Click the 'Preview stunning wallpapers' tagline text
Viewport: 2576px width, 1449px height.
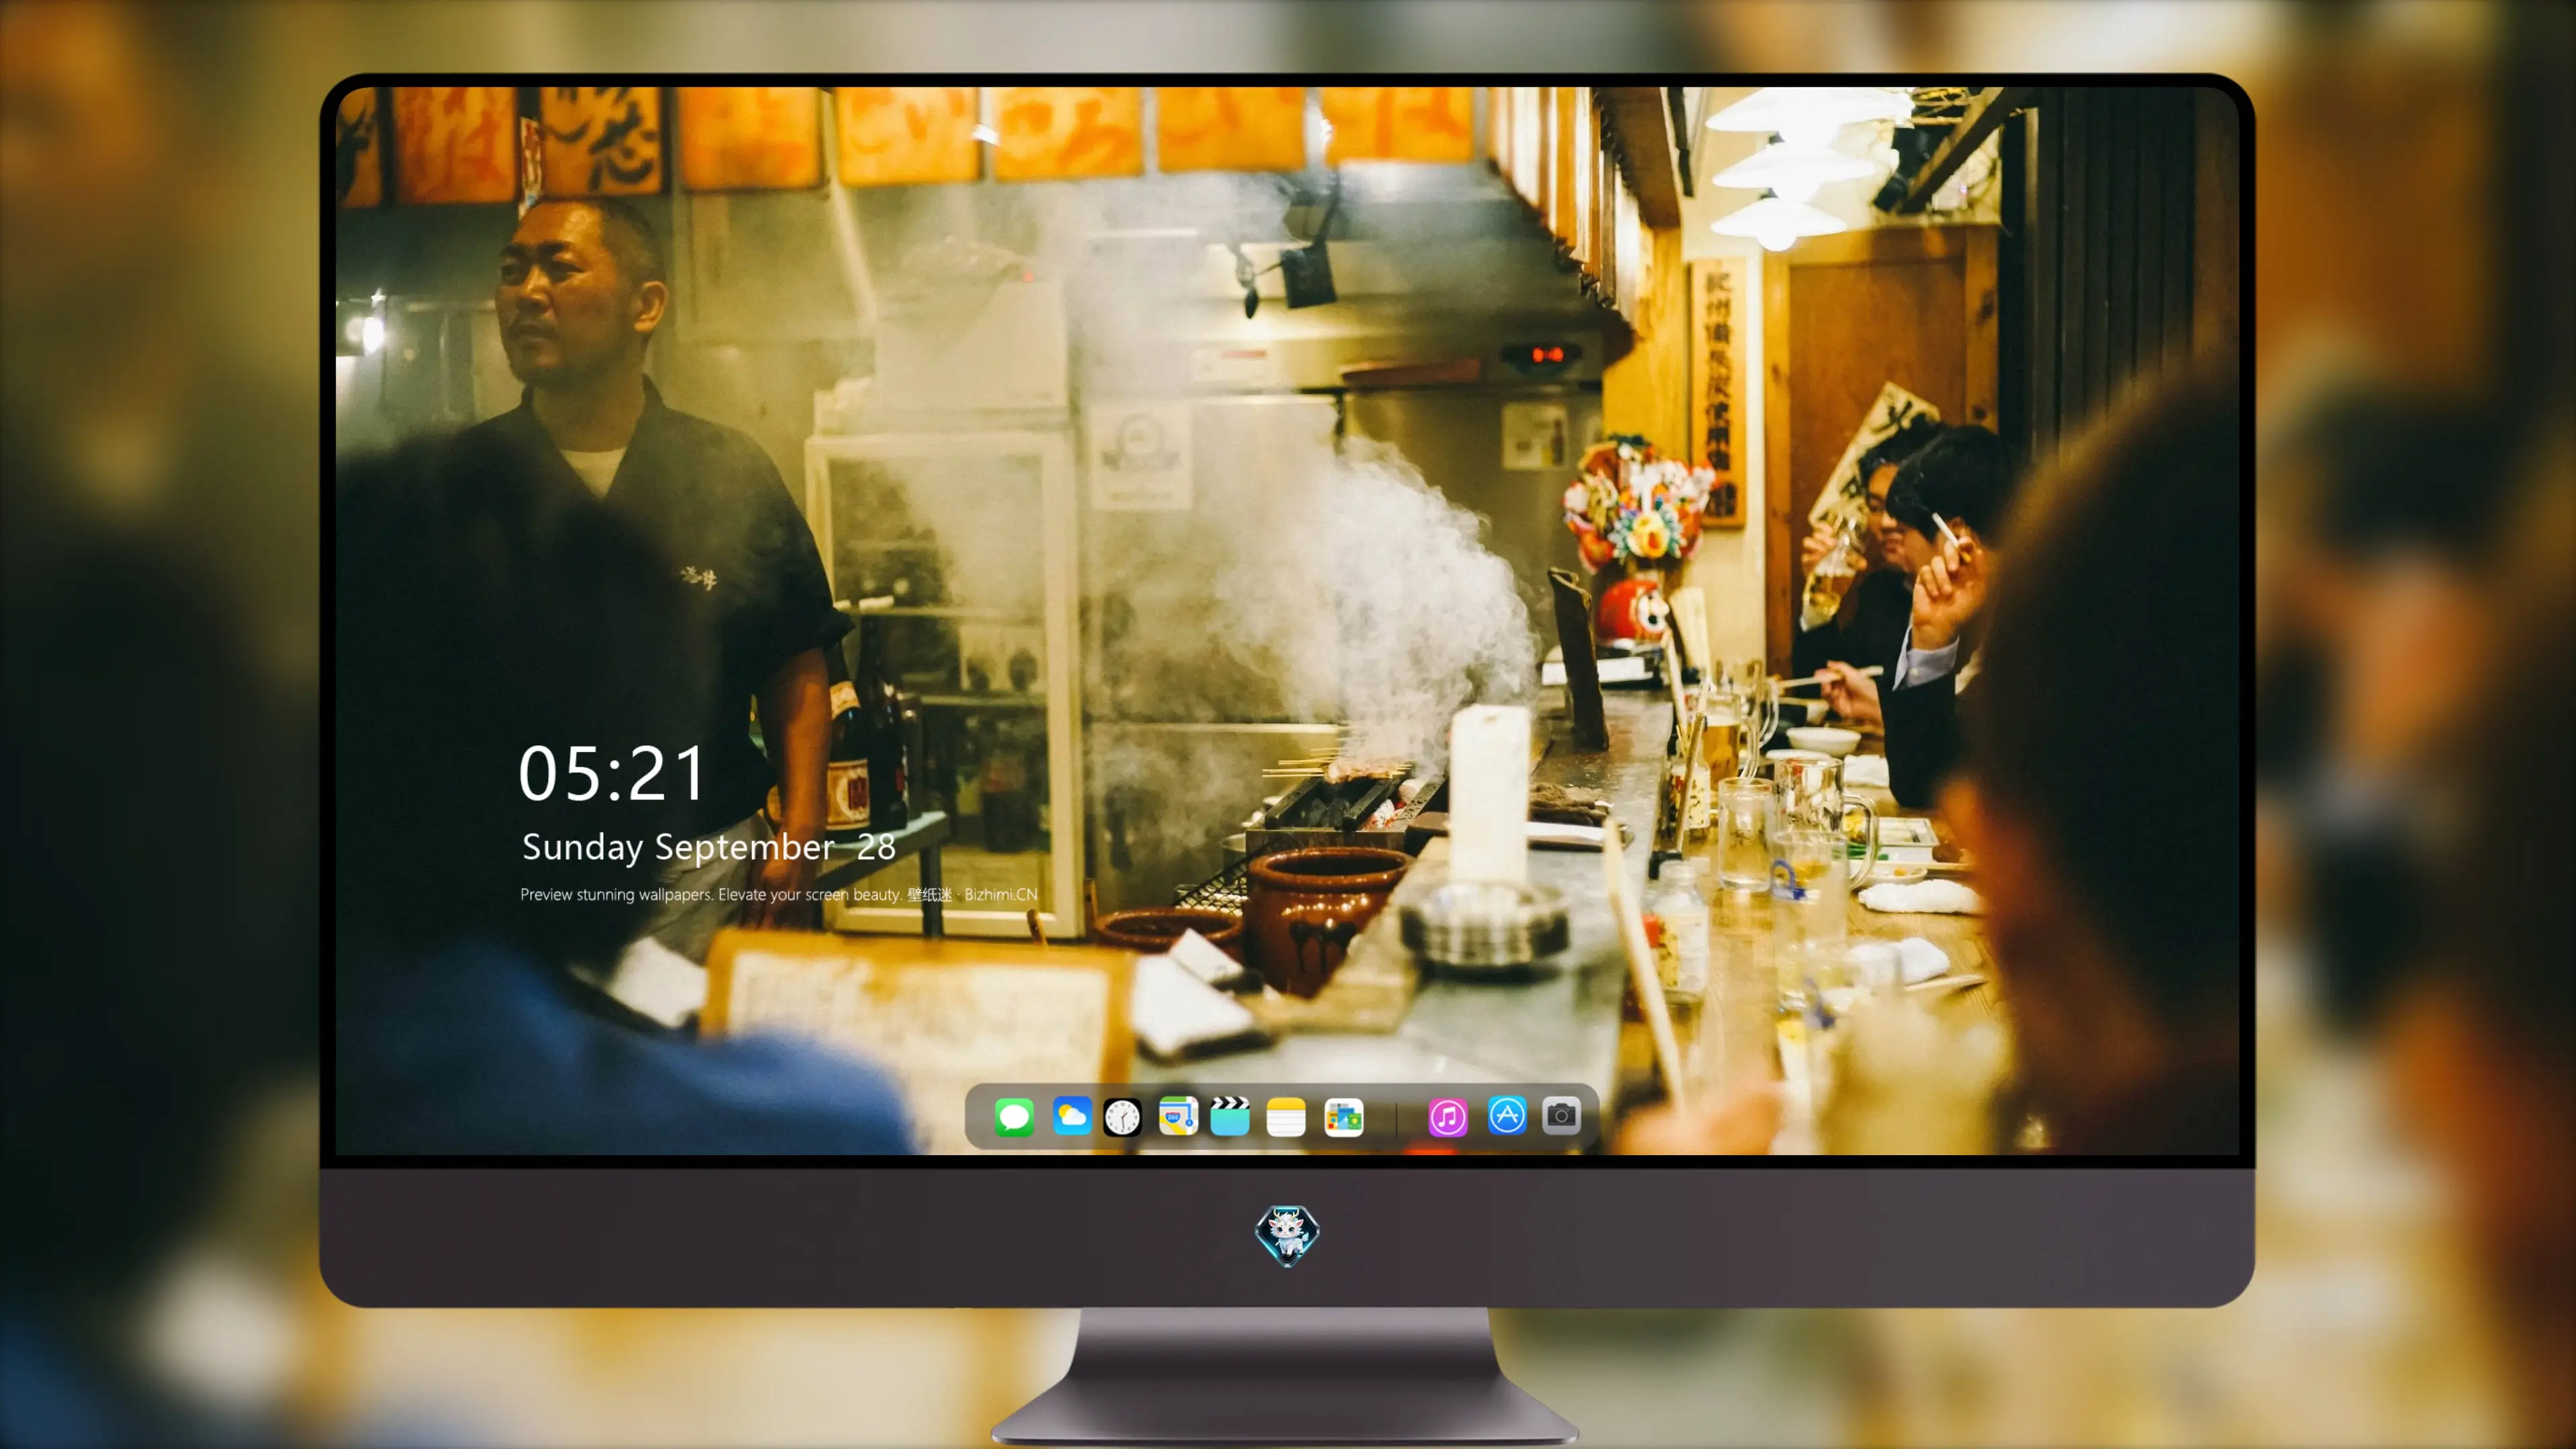(779, 894)
